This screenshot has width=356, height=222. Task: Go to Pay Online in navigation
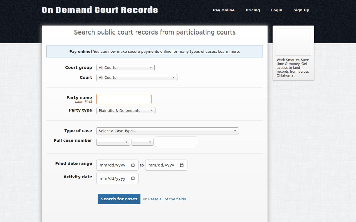tap(224, 10)
